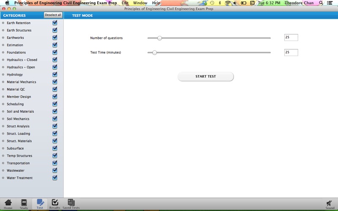338x211 pixels.
Task: Toggle the Temp Structures checkbox
Action: click(55, 155)
